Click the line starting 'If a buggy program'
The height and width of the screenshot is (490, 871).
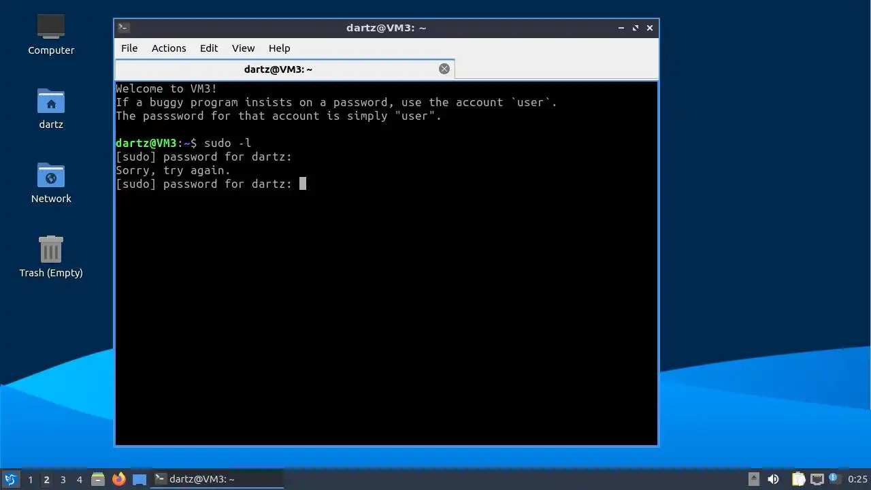[x=337, y=102]
